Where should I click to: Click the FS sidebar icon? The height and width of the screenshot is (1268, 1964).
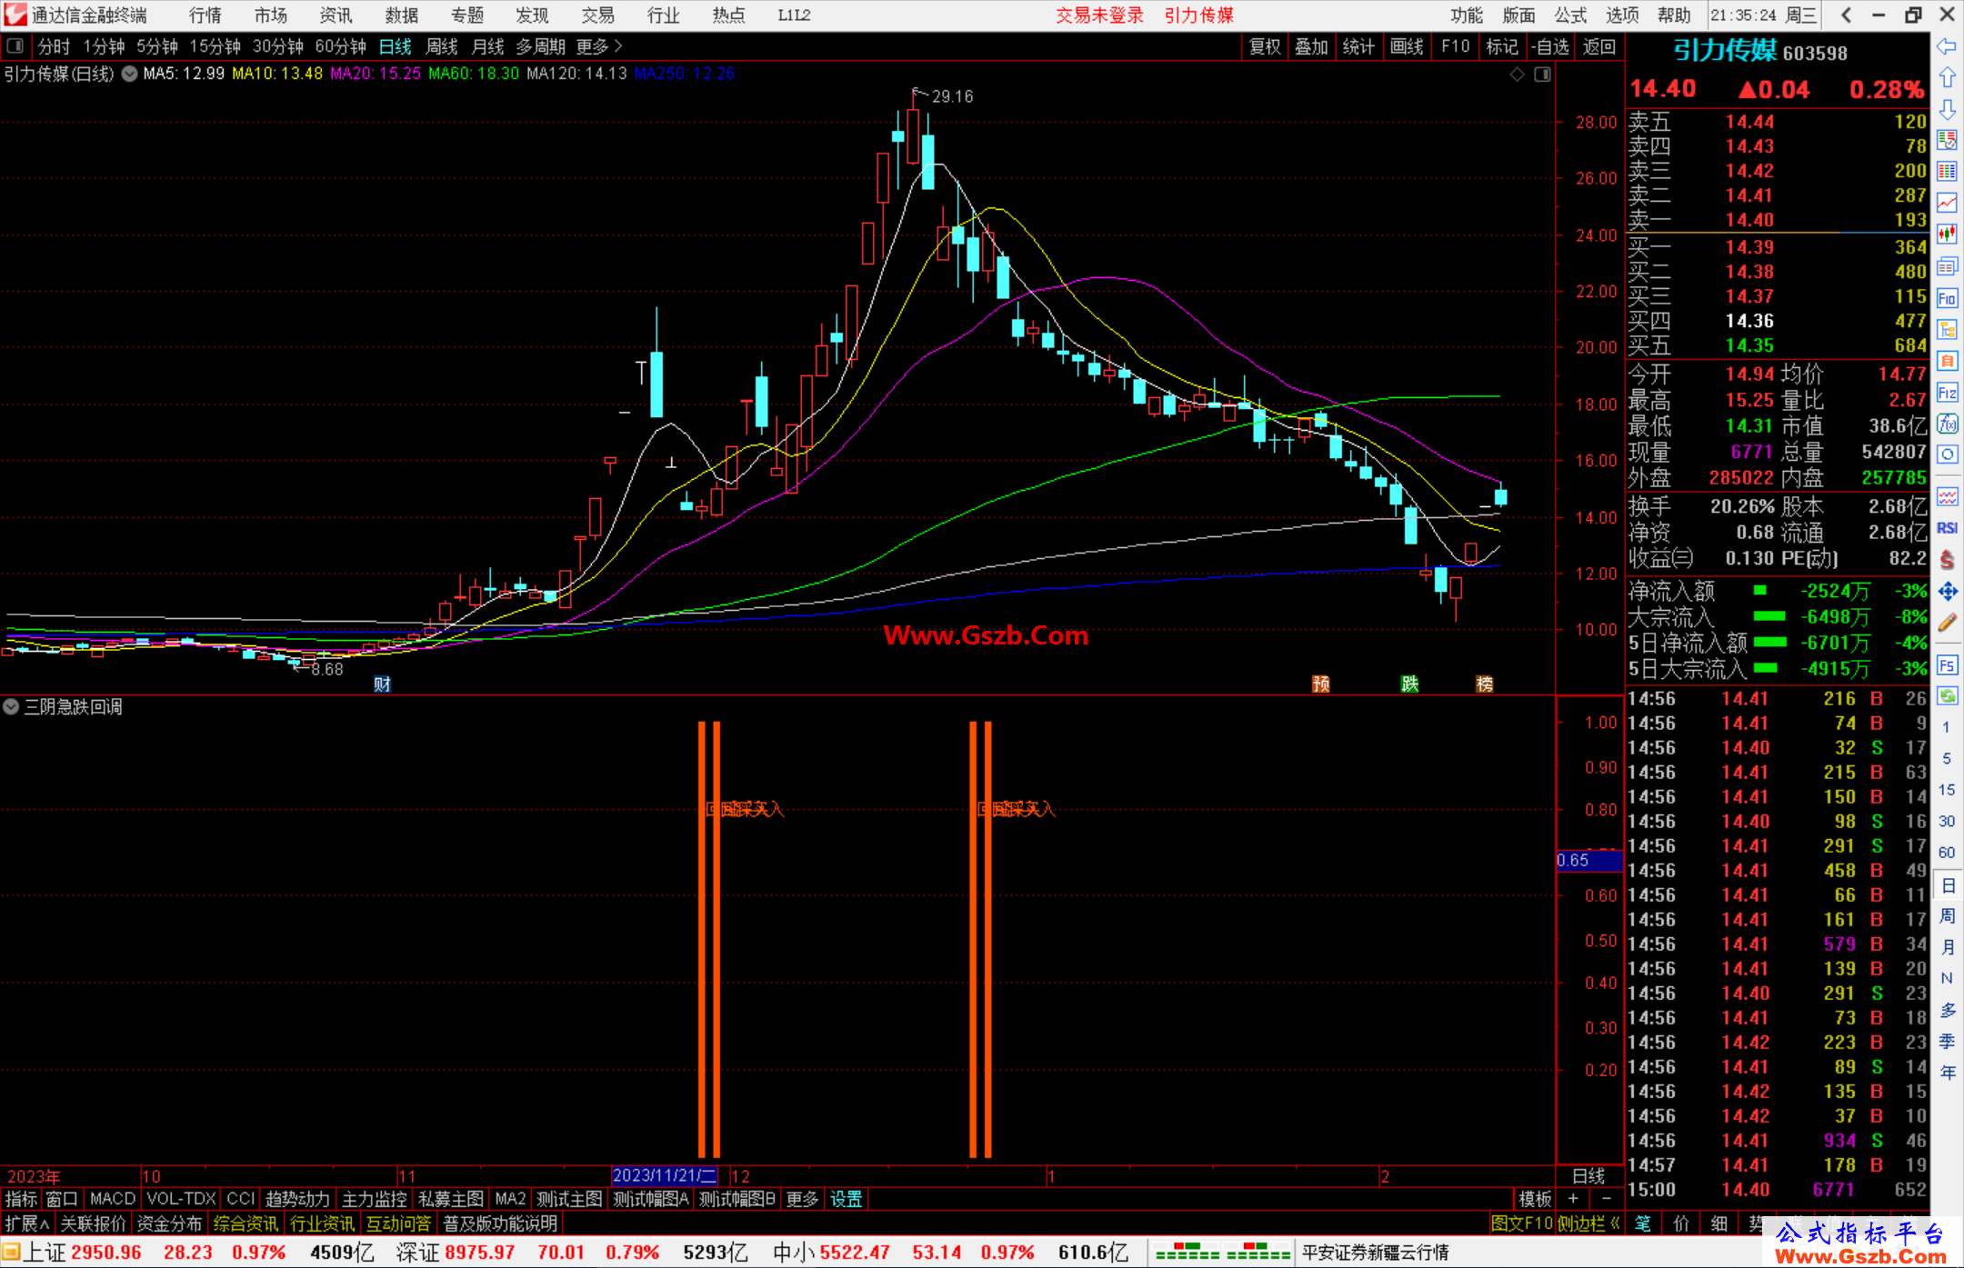tap(1947, 664)
